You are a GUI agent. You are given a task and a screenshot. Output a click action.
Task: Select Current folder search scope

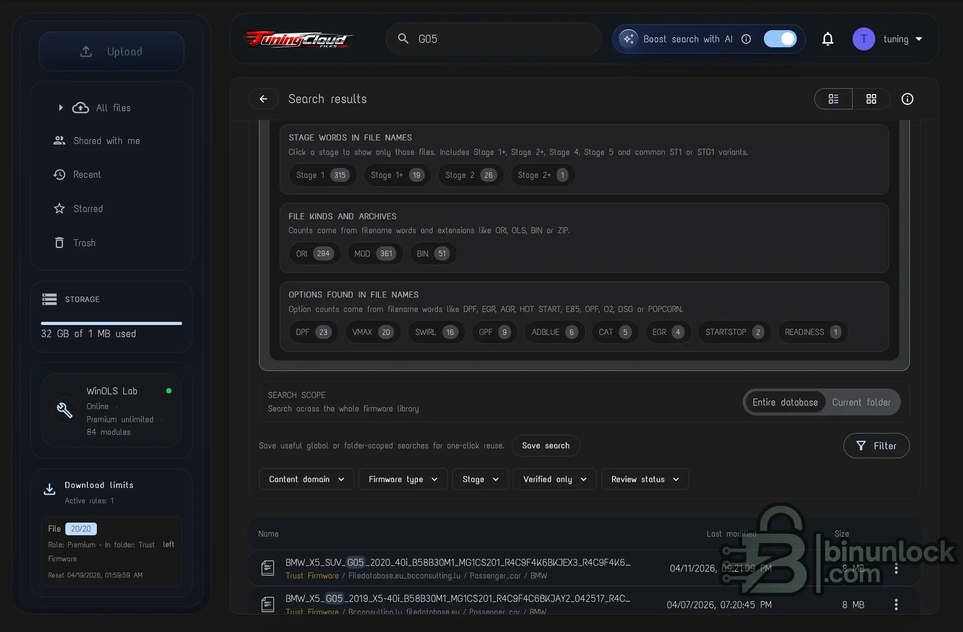coord(861,402)
